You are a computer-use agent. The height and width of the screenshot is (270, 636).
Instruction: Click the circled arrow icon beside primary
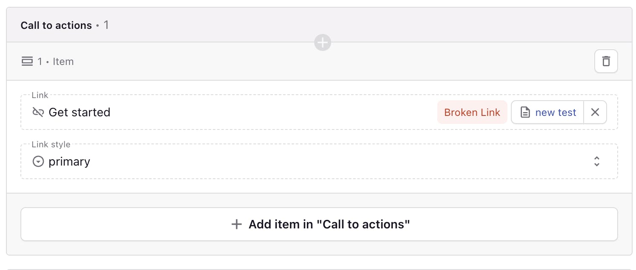pyautogui.click(x=38, y=162)
